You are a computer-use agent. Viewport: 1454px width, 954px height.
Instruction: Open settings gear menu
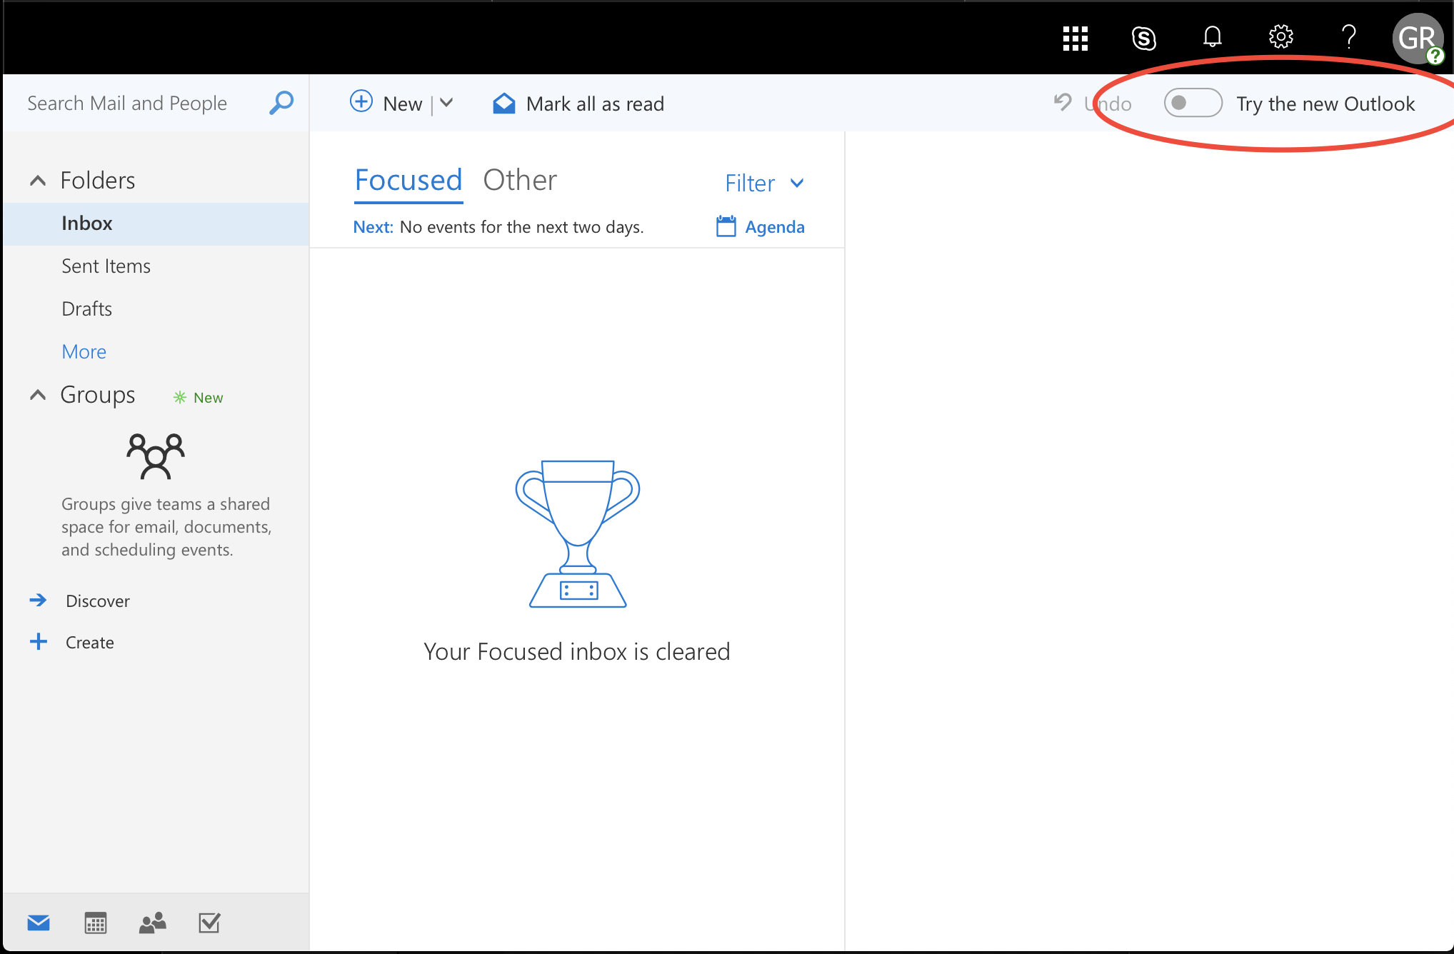(1280, 36)
